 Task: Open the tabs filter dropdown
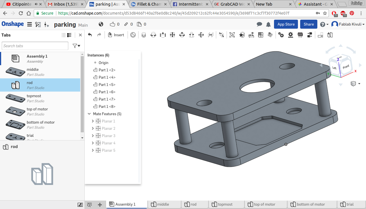pos(76,46)
